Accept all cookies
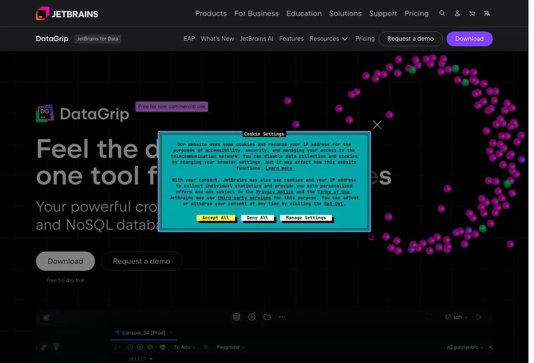The width and height of the screenshot is (534, 363). click(216, 218)
